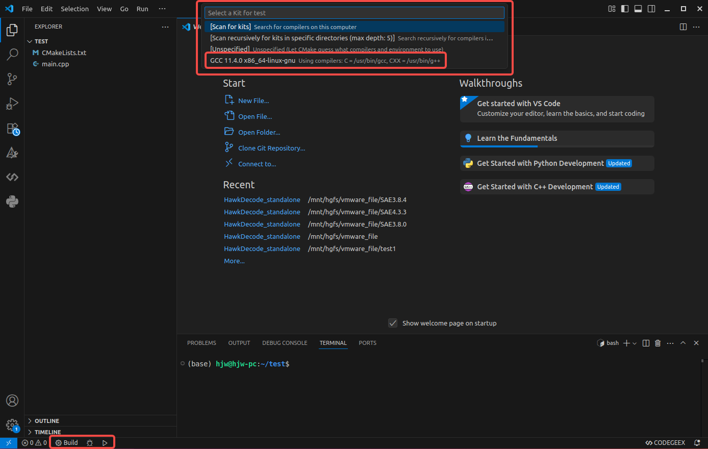This screenshot has height=449, width=708.
Task: Switch to the PROBLEMS tab
Action: 201,343
